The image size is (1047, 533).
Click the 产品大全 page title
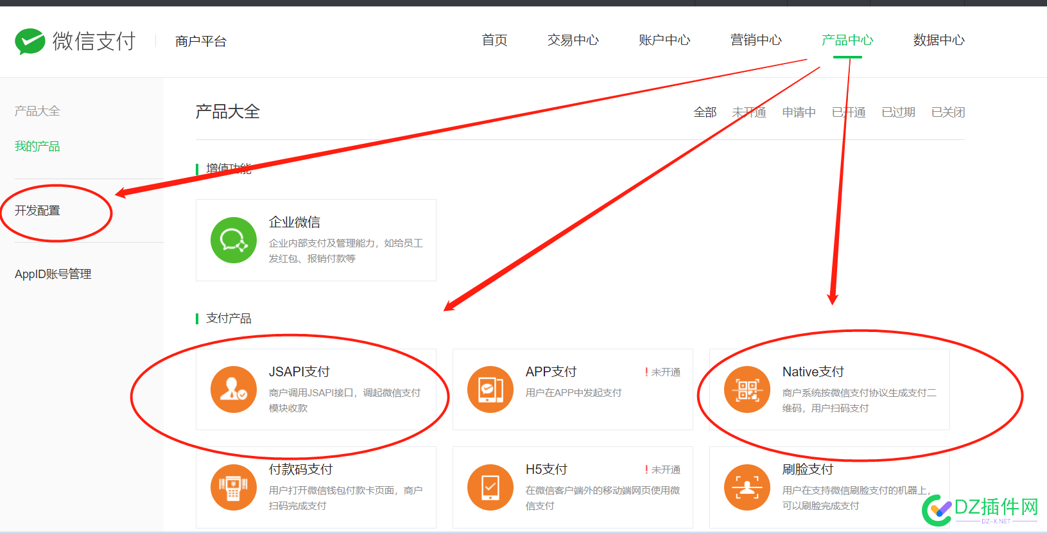[x=228, y=112]
